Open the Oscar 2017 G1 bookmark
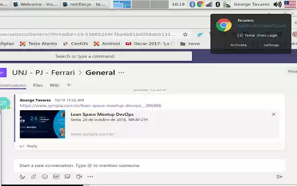Image resolution: width=297 pixels, height=186 pixels. point(149,44)
